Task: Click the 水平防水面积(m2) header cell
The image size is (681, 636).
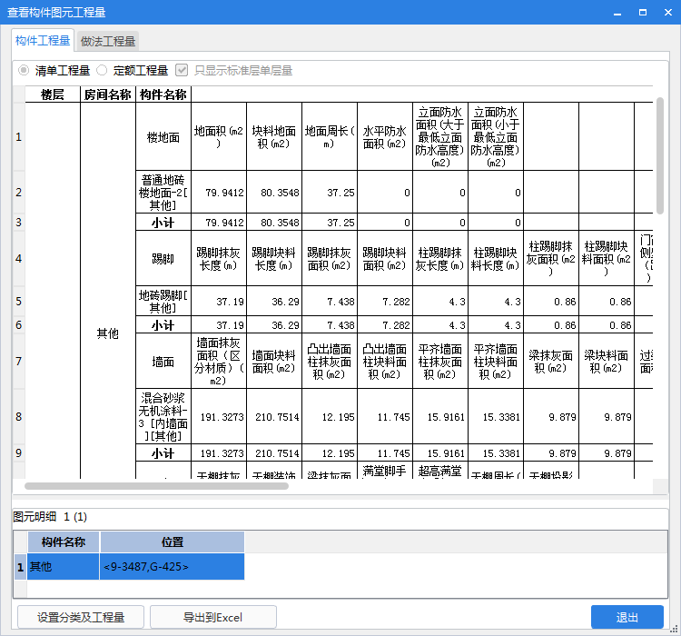Action: point(385,137)
